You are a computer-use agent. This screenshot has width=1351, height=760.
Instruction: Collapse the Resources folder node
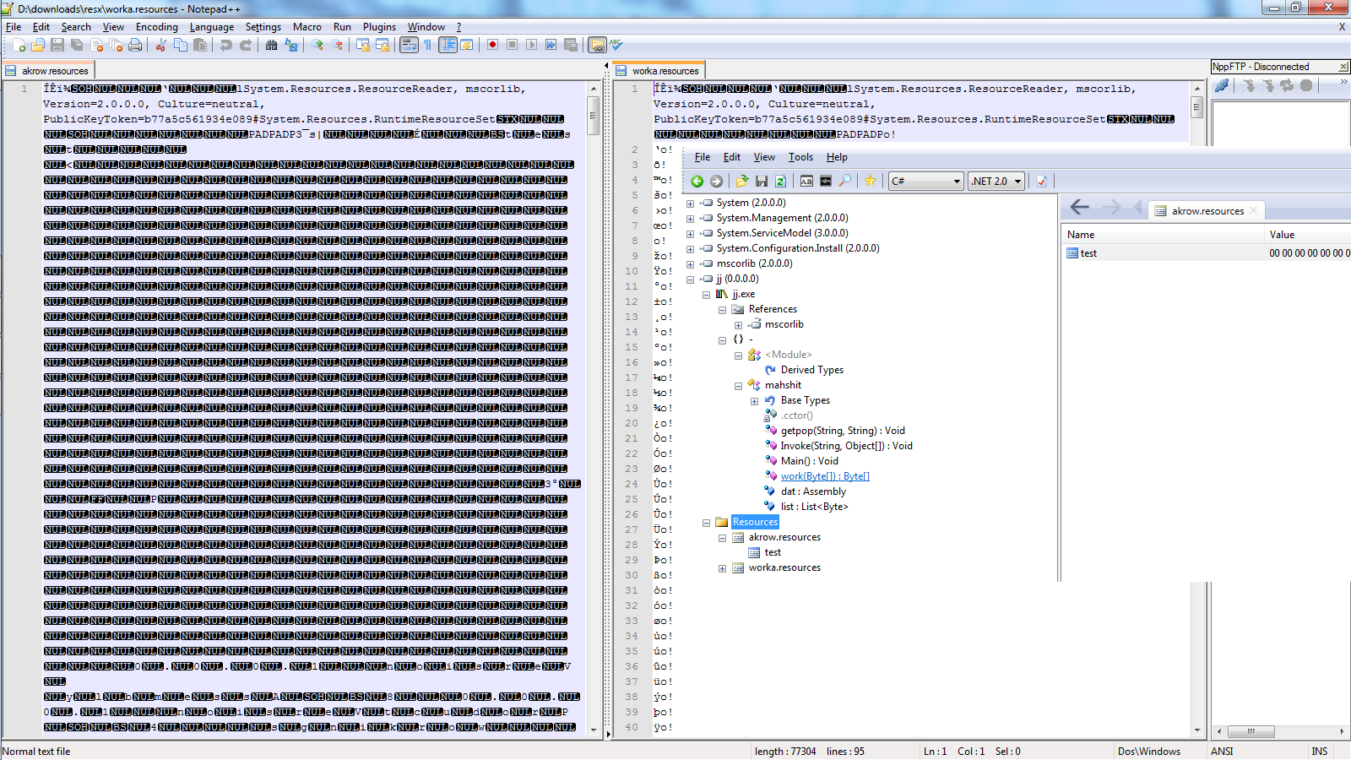pyautogui.click(x=706, y=523)
